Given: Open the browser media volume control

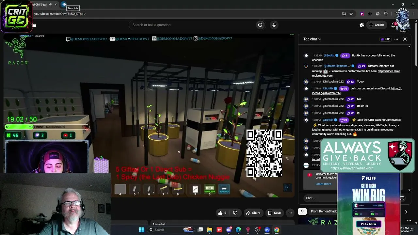Looking at the screenshot, I should click(370, 14).
